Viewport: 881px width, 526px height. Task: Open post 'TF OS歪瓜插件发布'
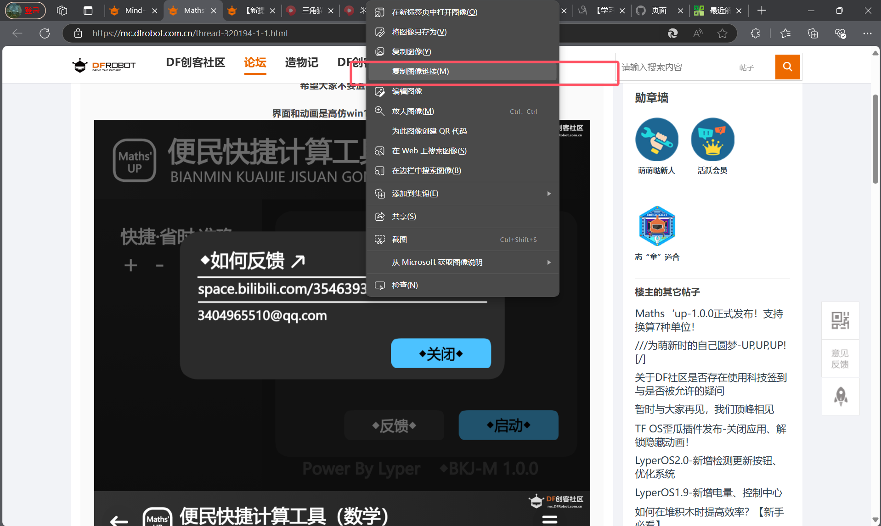(x=711, y=436)
